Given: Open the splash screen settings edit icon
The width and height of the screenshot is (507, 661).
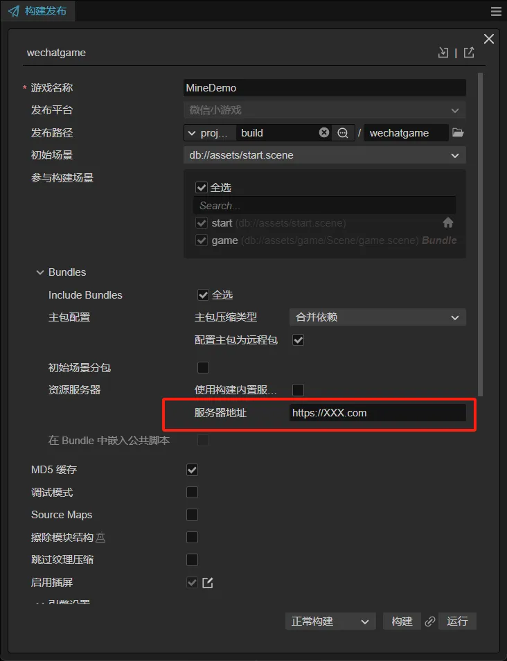Looking at the screenshot, I should tap(207, 583).
